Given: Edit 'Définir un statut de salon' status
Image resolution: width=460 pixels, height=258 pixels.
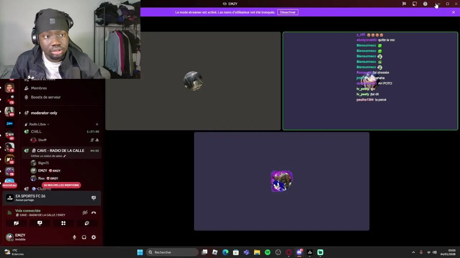Looking at the screenshot, I should click(49, 156).
